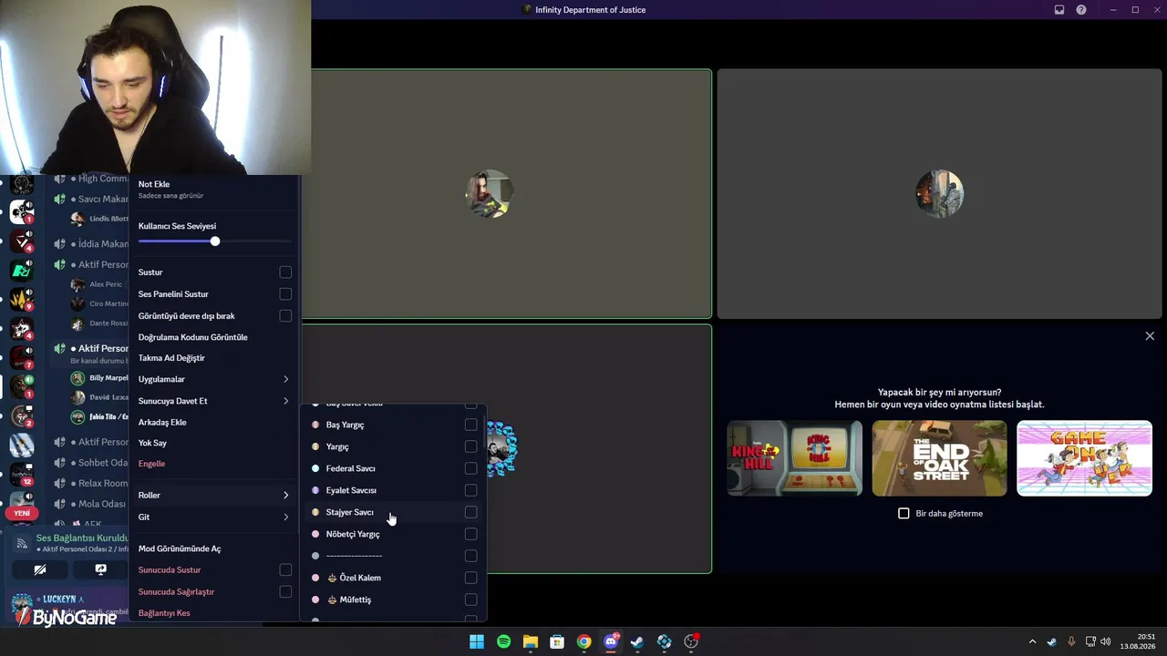Open Alex Peric's avatar in voice channel
1167x656 pixels.
click(x=77, y=284)
